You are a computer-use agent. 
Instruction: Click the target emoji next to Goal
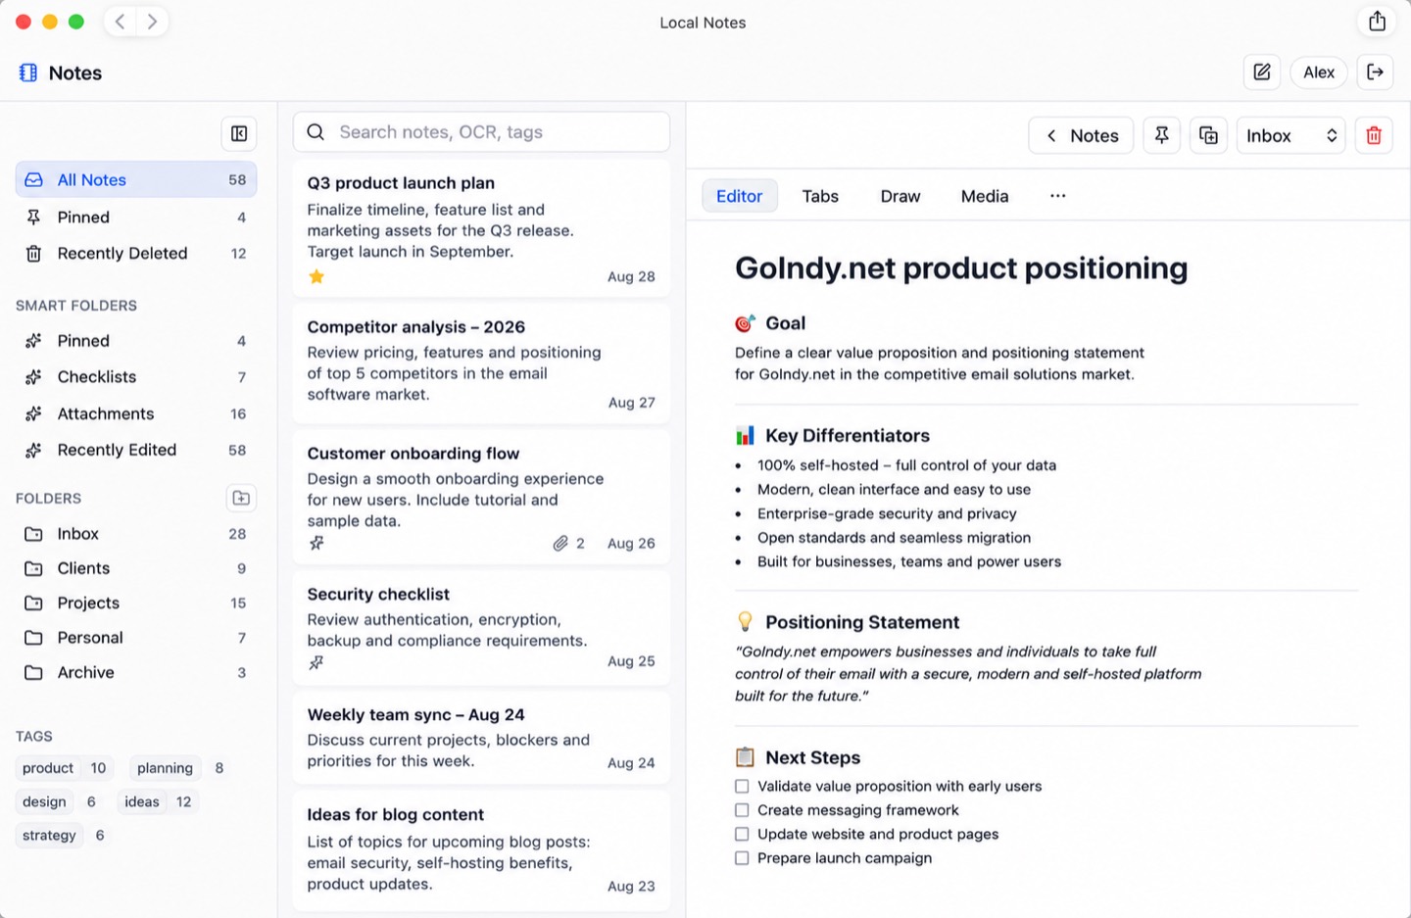745,323
